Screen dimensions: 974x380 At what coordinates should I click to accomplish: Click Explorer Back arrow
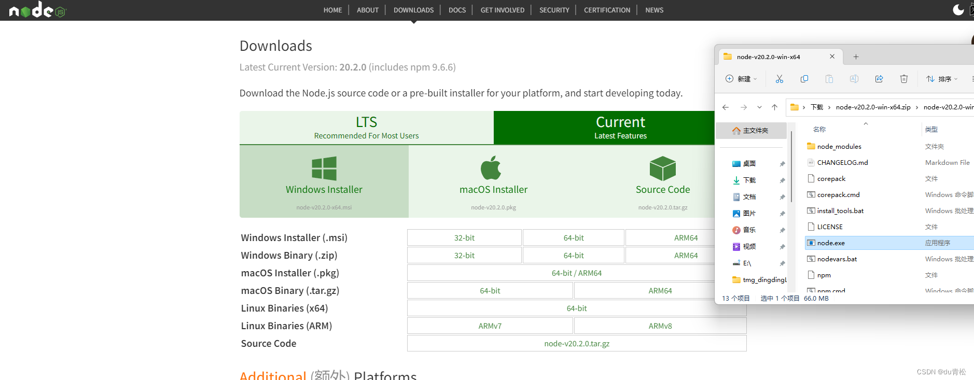click(x=726, y=107)
